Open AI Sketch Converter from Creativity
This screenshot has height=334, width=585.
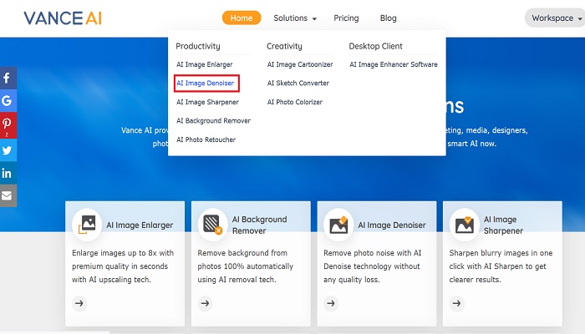(298, 83)
